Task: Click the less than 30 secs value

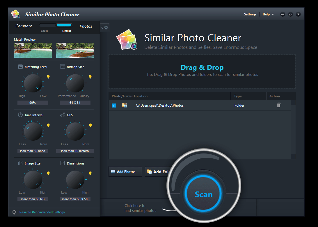Action: 33,151
